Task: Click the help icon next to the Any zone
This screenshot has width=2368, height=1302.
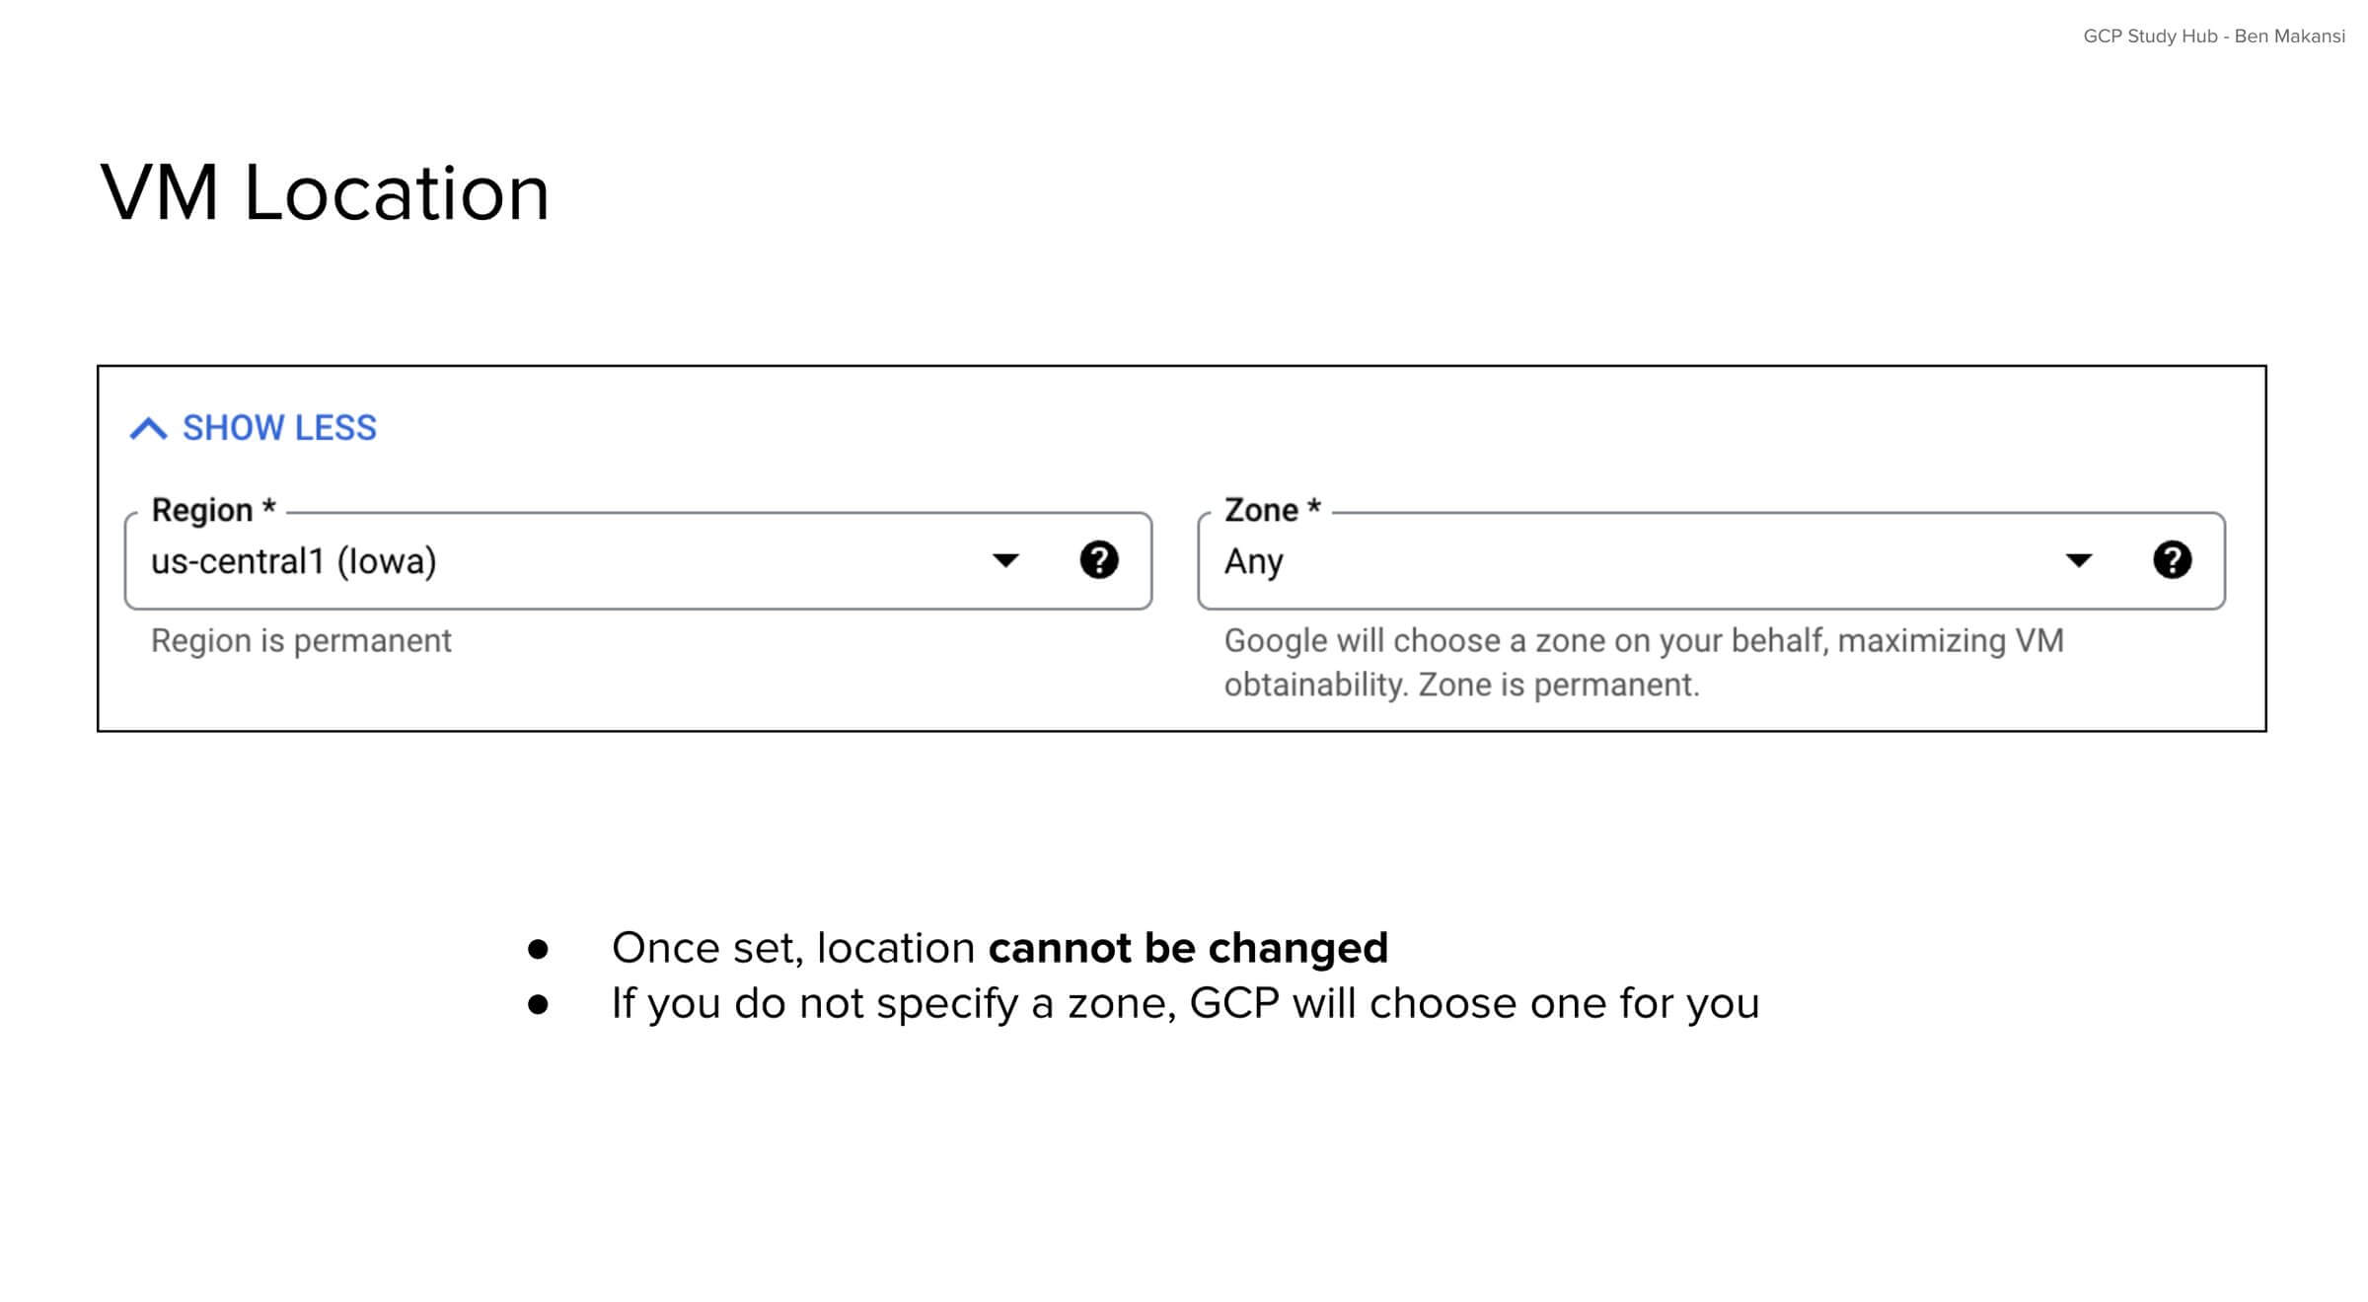Action: coord(2172,560)
